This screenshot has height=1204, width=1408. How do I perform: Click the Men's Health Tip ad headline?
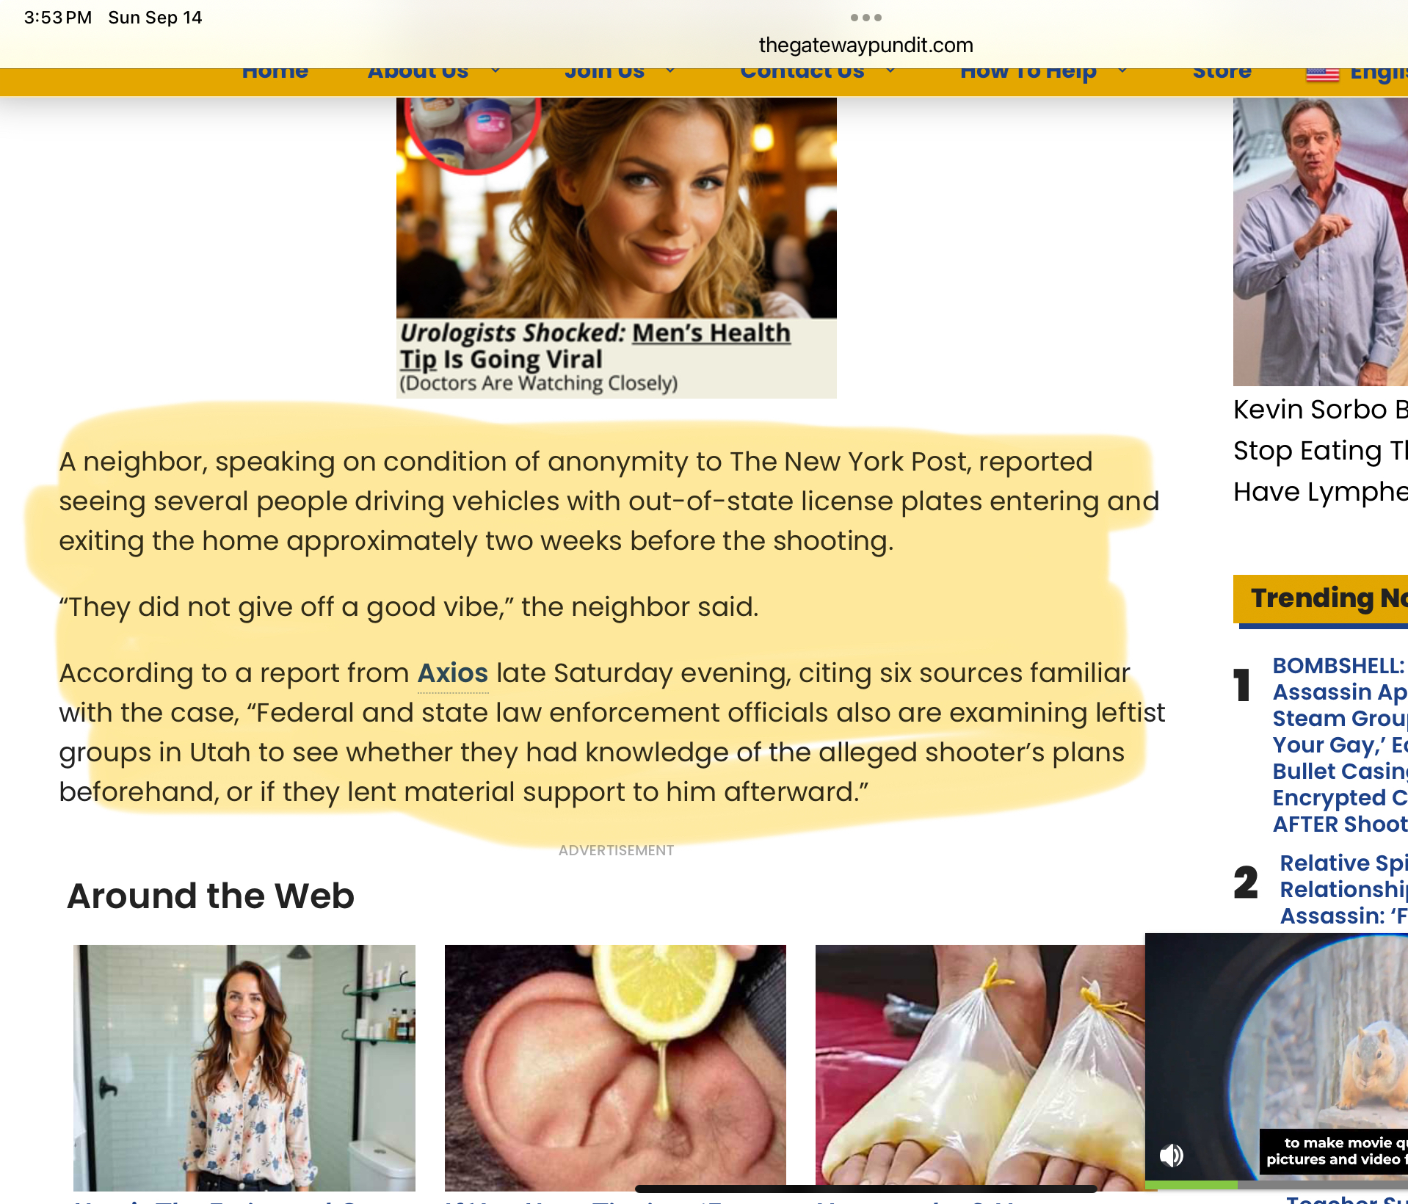595,346
